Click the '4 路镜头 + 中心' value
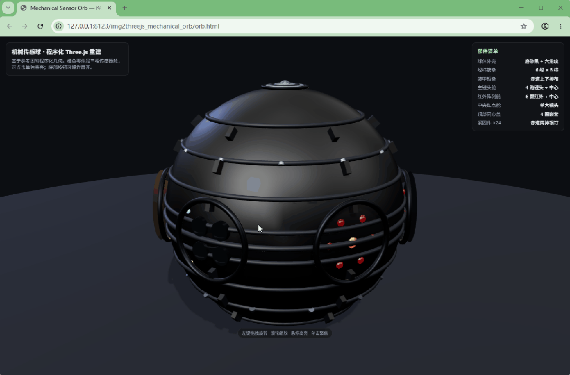This screenshot has height=375, width=570. point(541,88)
